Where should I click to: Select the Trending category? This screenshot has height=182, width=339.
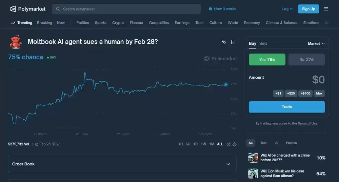pyautogui.click(x=25, y=23)
